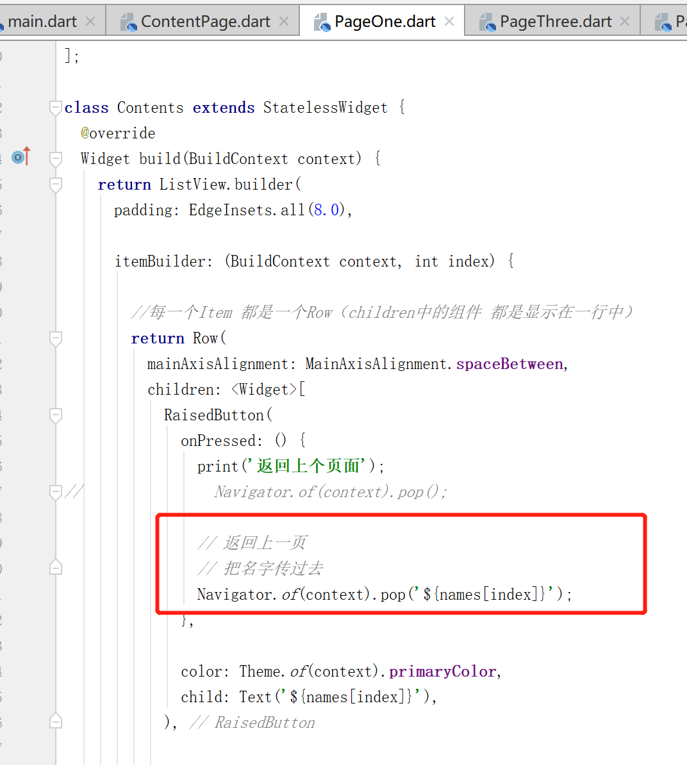687x765 pixels.
Task: Click the PageOne.dart file icon
Action: point(322,22)
